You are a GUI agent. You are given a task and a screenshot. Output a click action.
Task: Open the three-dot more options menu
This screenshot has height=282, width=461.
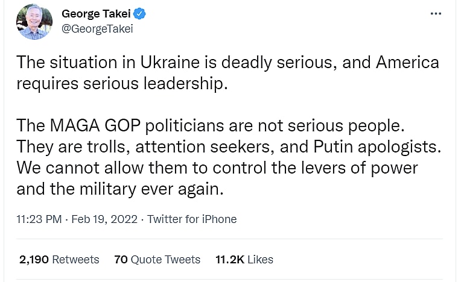point(436,13)
